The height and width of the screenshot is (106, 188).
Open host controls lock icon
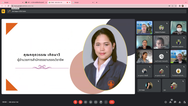[x=184, y=102]
